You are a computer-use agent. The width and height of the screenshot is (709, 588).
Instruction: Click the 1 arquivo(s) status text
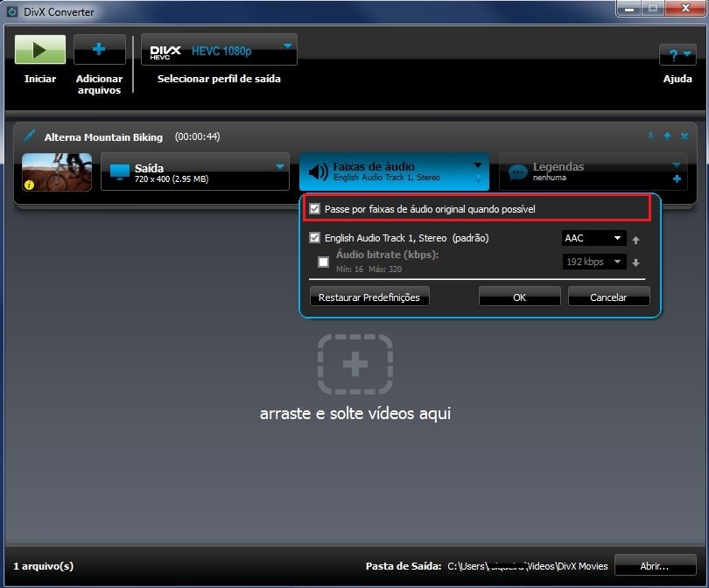(44, 566)
